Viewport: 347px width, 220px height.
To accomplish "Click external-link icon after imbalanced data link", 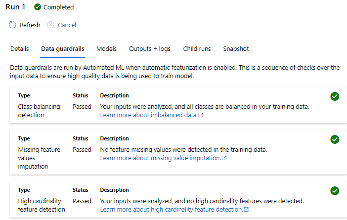I will pyautogui.click(x=201, y=115).
